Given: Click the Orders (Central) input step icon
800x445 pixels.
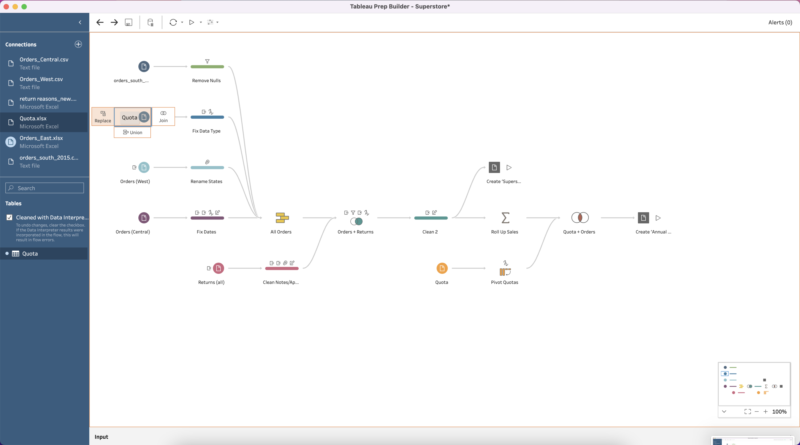Looking at the screenshot, I should (144, 218).
